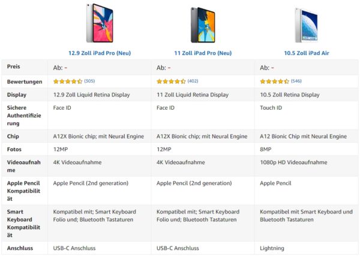The height and width of the screenshot is (256, 360).
Task: View the 546 reviews link
Action: 296,81
